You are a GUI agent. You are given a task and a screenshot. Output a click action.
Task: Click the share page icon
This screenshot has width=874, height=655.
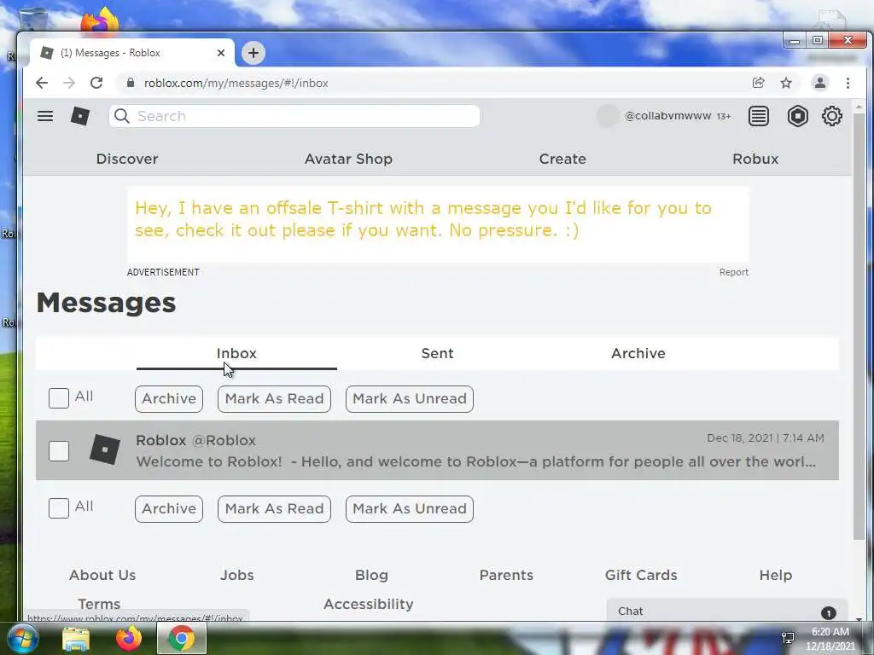pos(758,83)
